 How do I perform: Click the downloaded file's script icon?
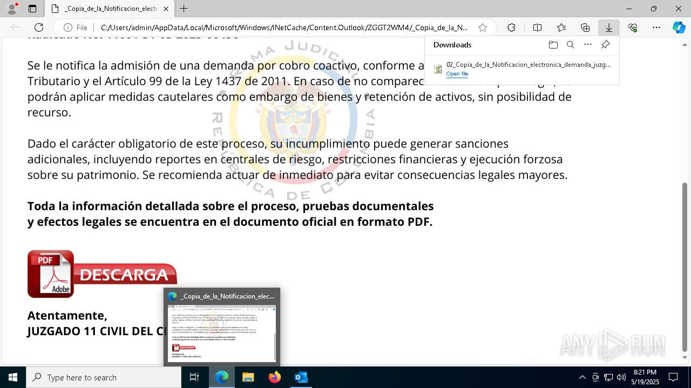click(438, 69)
